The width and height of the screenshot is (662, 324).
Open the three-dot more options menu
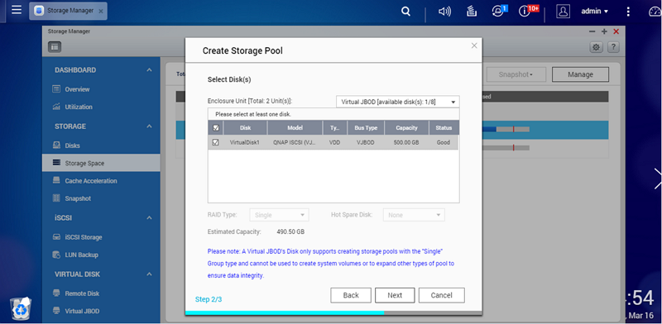click(x=628, y=12)
